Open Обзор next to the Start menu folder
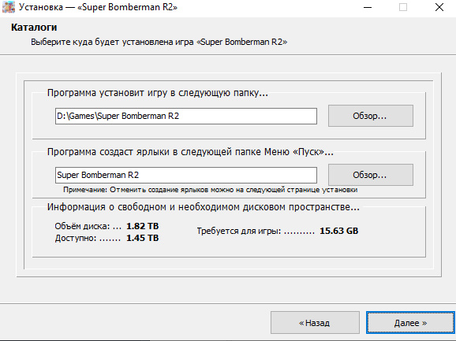Image resolution: width=456 pixels, height=341 pixels. (371, 175)
